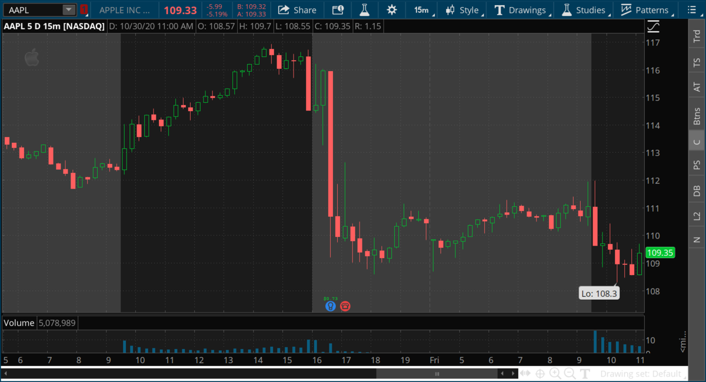The image size is (706, 382).
Task: Click the pan chart arrows icon
Action: (527, 374)
